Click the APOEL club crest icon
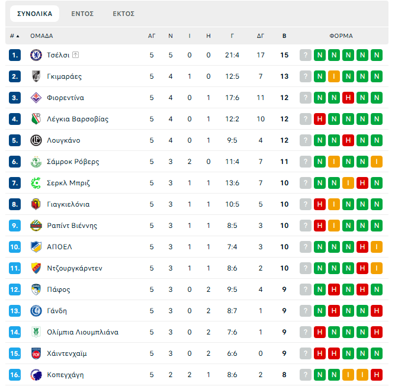 click(36, 247)
